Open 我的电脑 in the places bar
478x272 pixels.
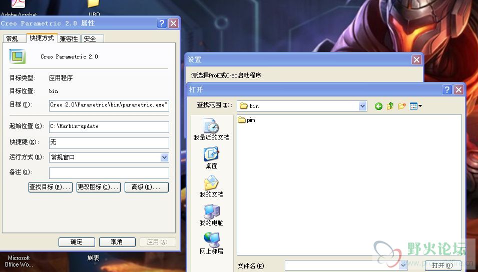[x=211, y=214]
